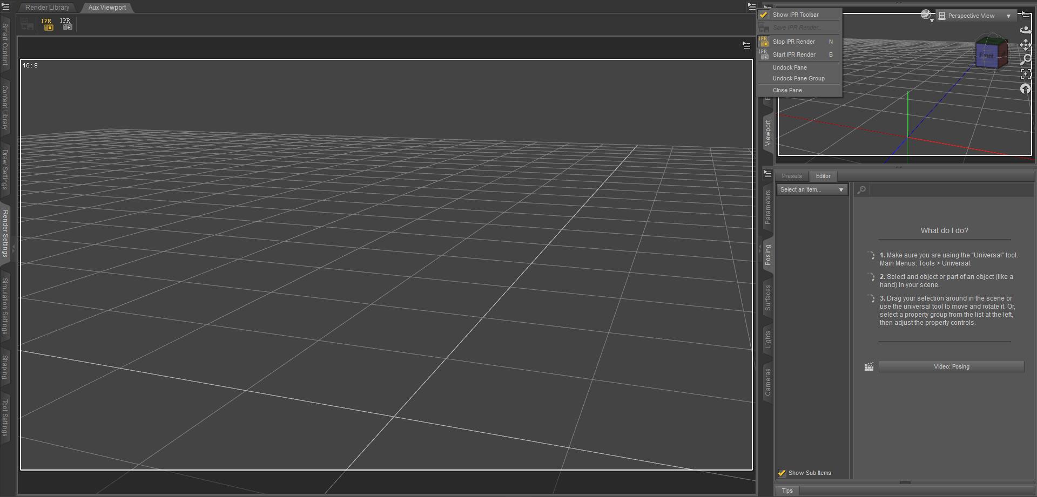Click the view cube in the Viewport

[x=991, y=52]
